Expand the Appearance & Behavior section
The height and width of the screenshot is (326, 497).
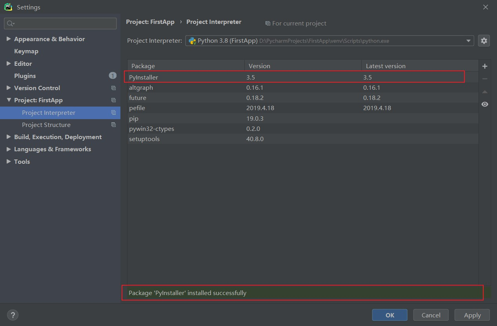tap(9, 39)
